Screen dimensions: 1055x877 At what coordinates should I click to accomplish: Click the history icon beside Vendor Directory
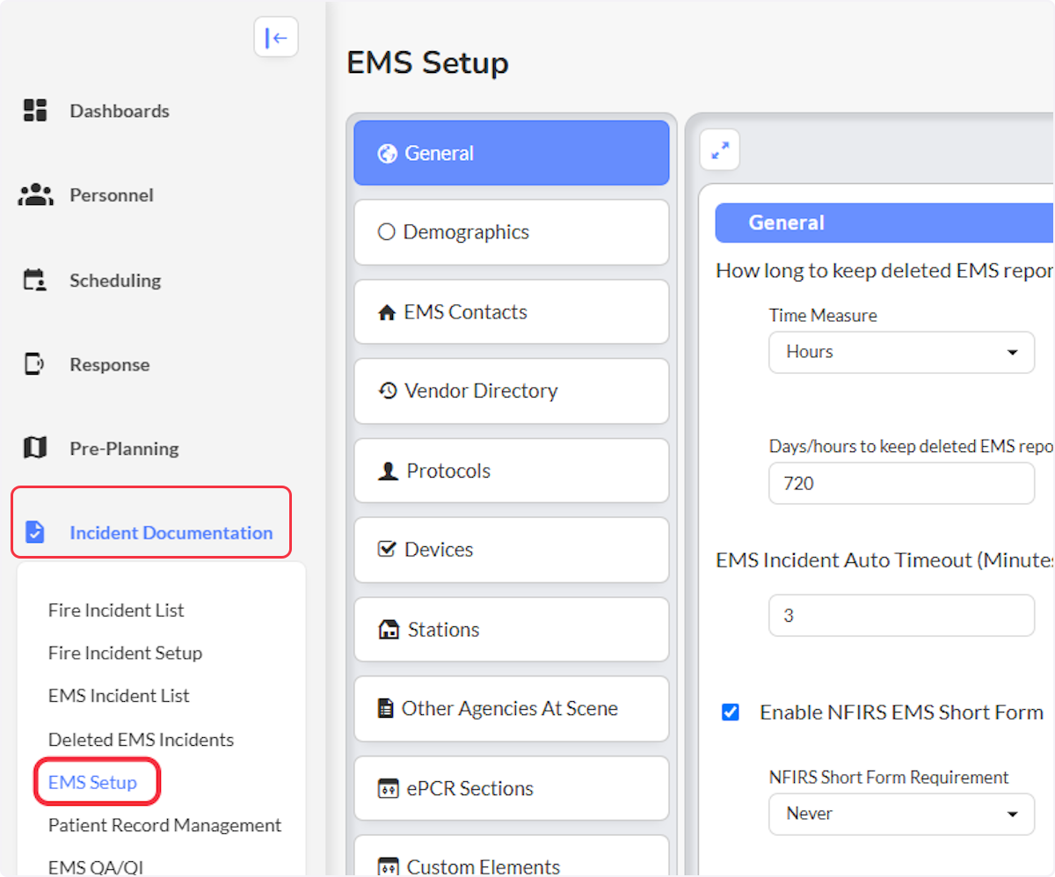387,391
